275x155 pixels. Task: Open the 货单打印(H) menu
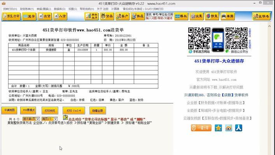pos(10,9)
